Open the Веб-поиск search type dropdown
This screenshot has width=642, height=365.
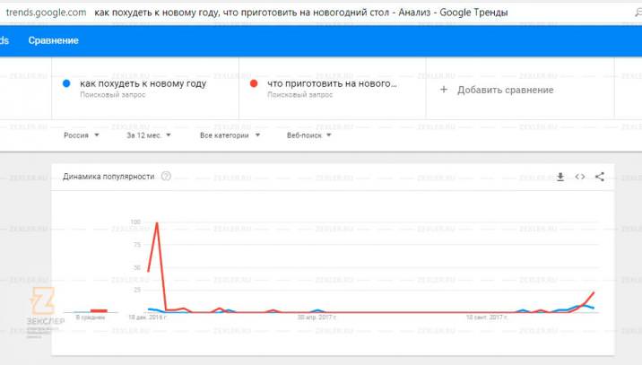pos(308,135)
